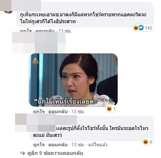
Task: Click ตอบกลับ under the meme image comment
Action: (x=58, y=112)
